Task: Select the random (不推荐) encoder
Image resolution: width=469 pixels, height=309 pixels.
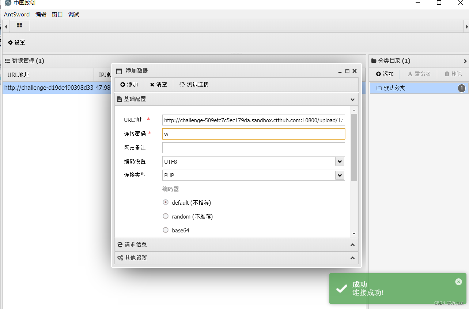Action: [166, 216]
